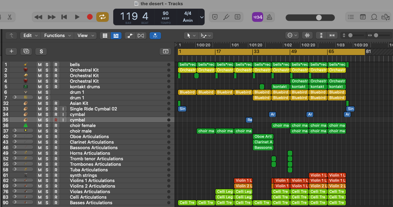Click the global Solo S button
This screenshot has width=393, height=207.
(41, 51)
